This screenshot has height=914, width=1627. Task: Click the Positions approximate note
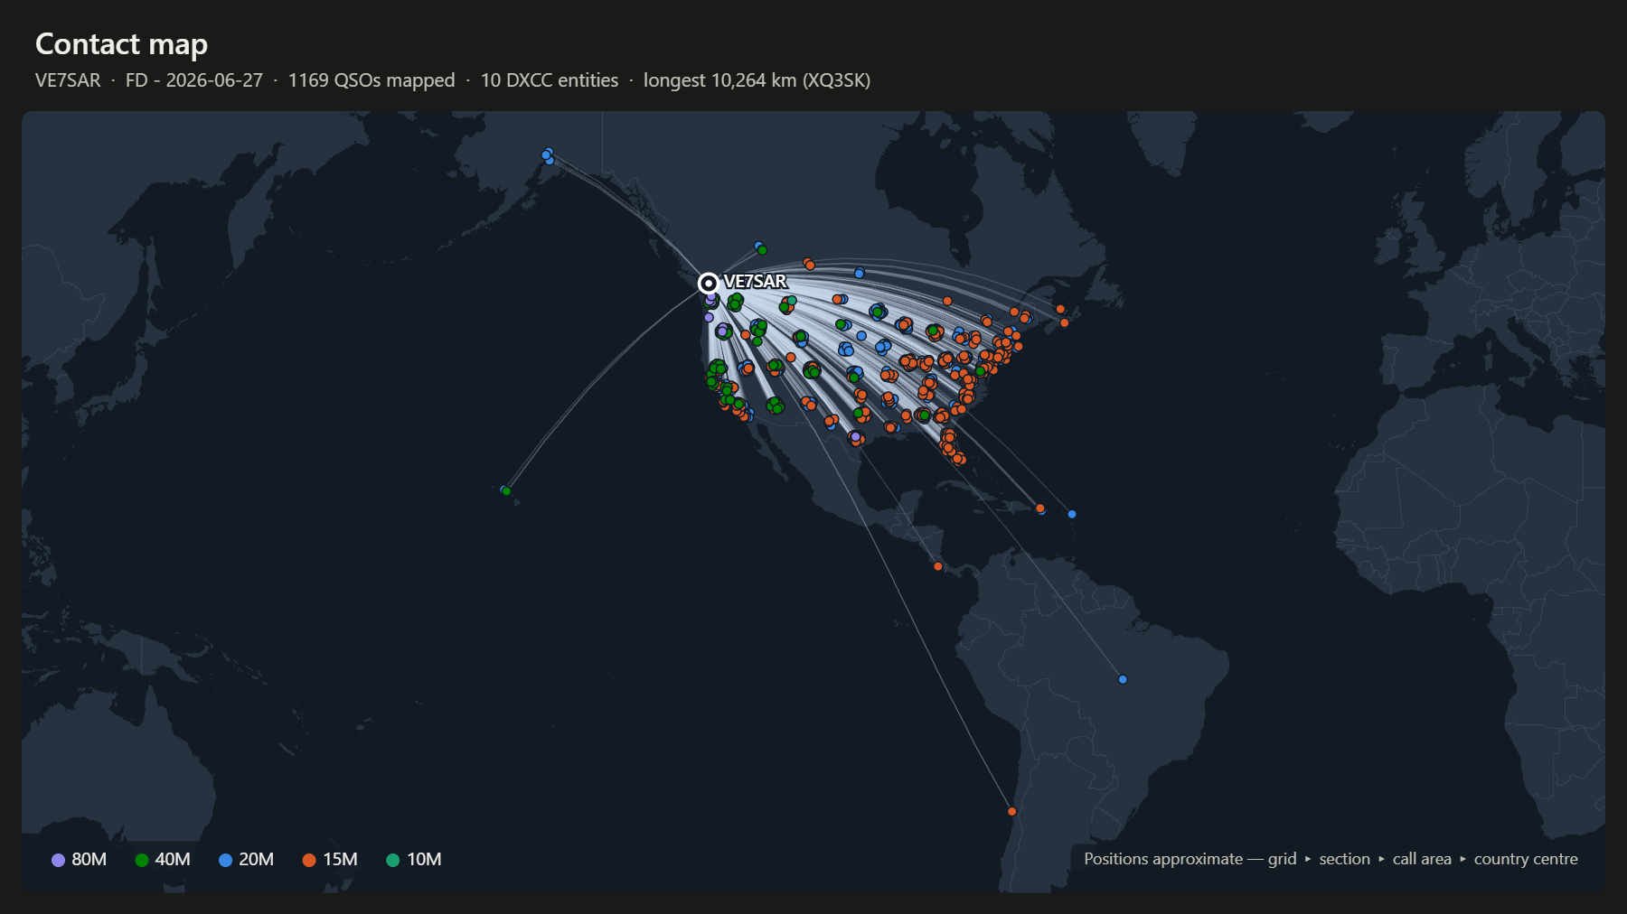[1331, 859]
